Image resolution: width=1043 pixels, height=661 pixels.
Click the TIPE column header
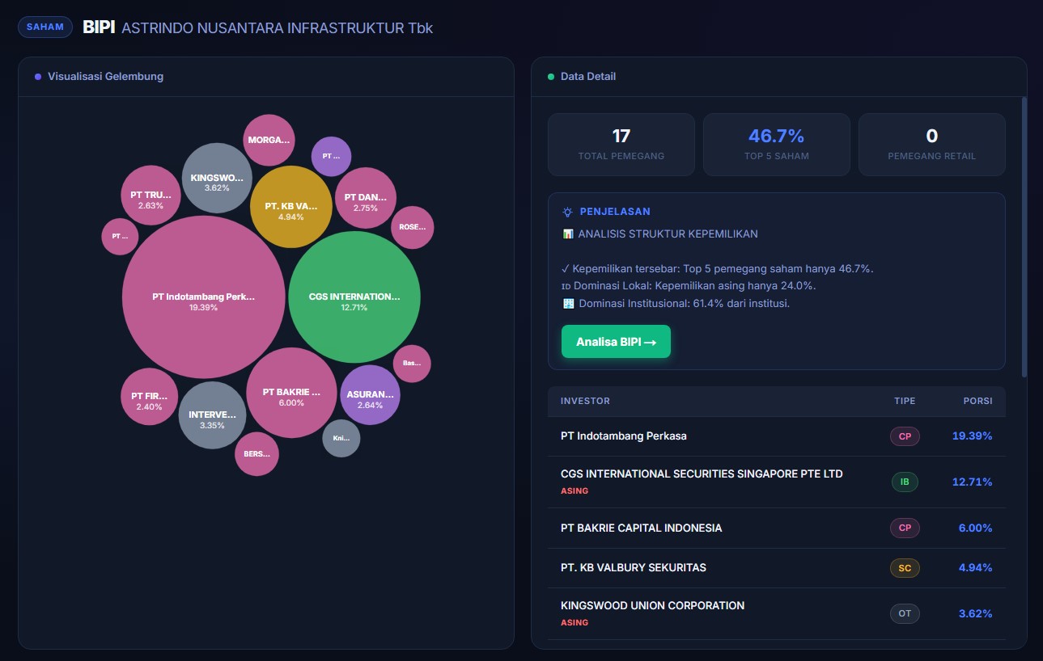pos(905,401)
